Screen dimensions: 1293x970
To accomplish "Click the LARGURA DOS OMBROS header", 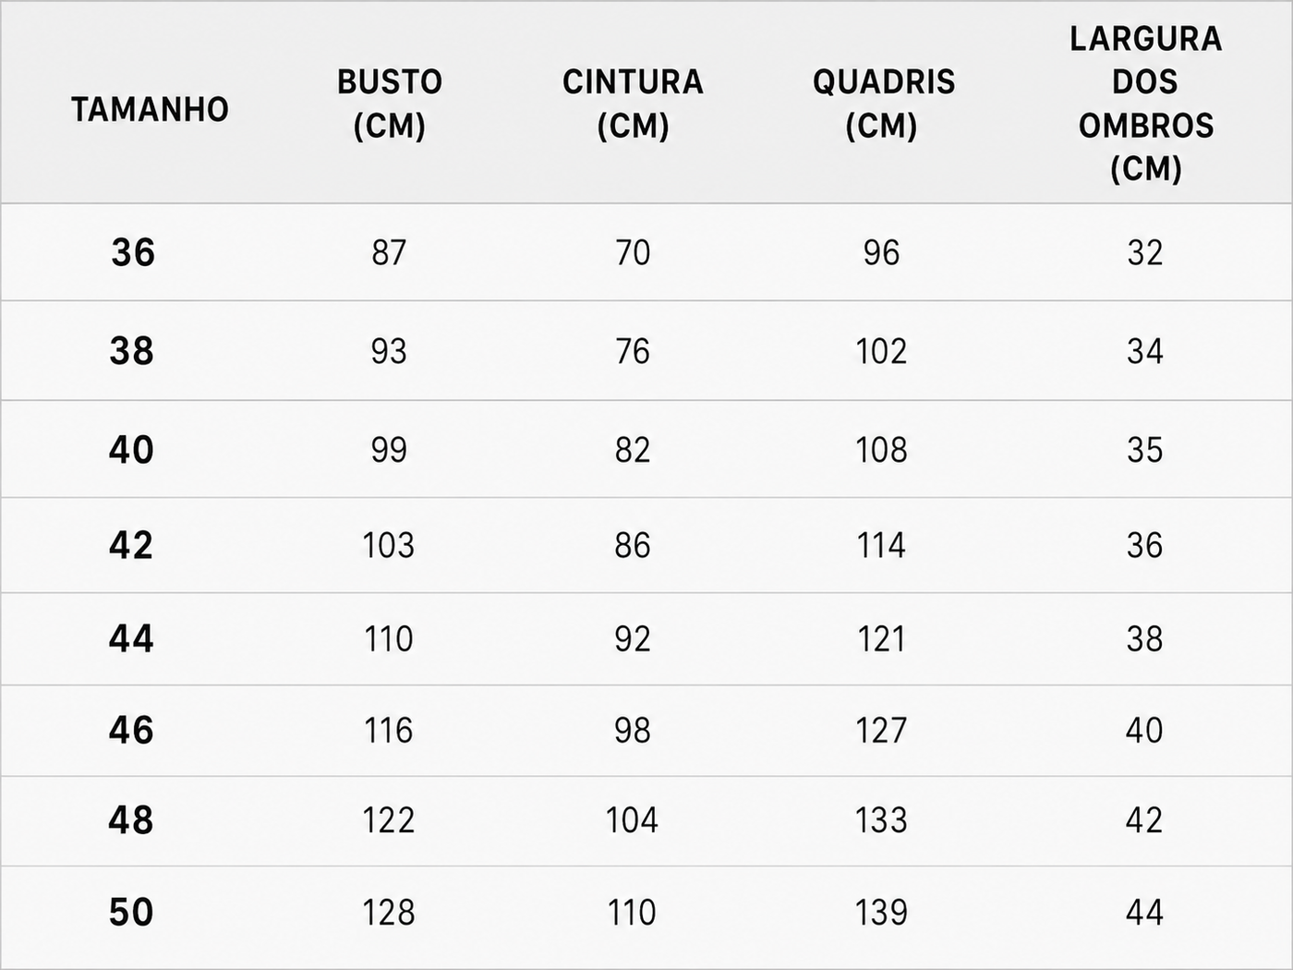I will (x=1145, y=103).
